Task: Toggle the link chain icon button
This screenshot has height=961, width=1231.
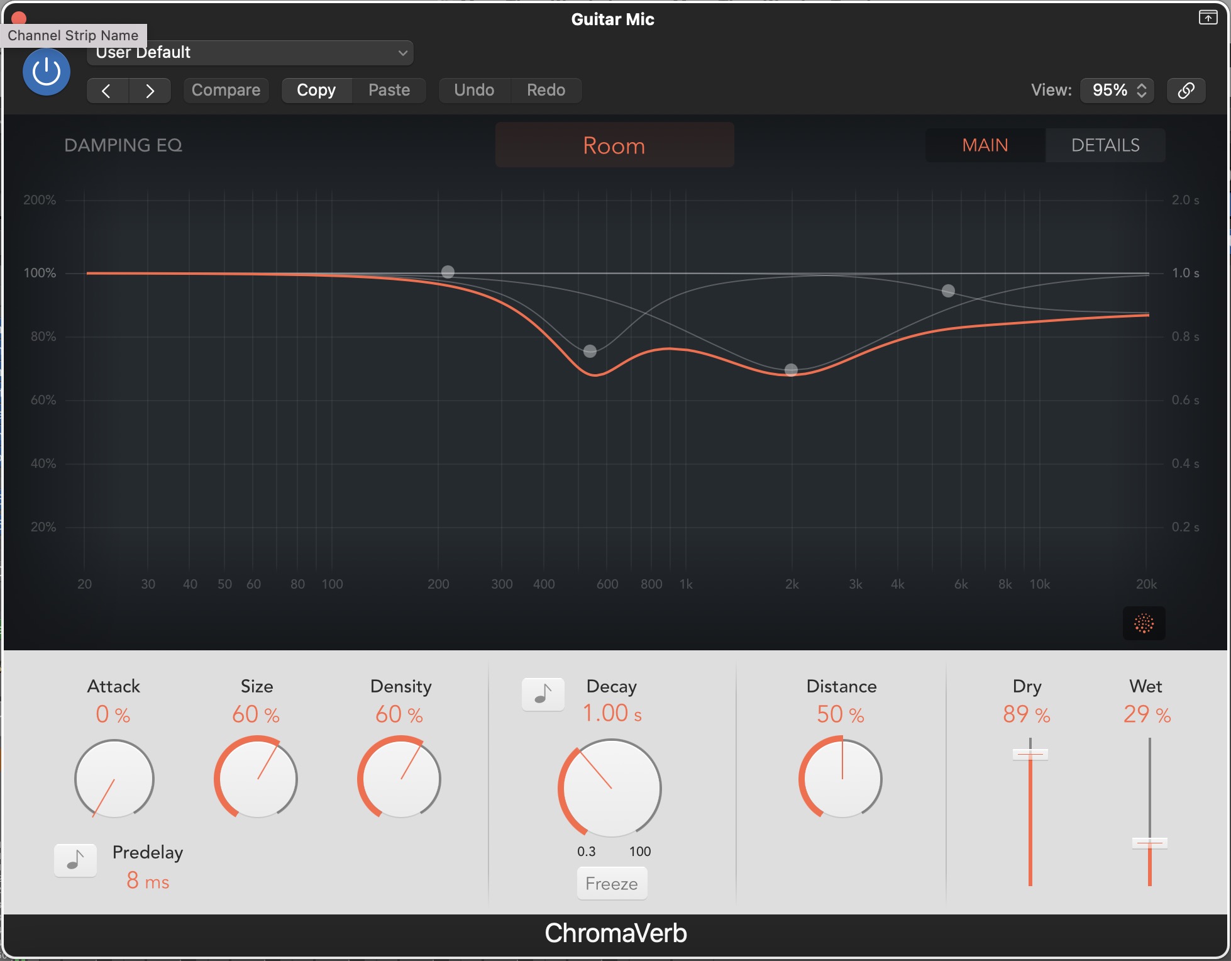Action: [x=1186, y=91]
